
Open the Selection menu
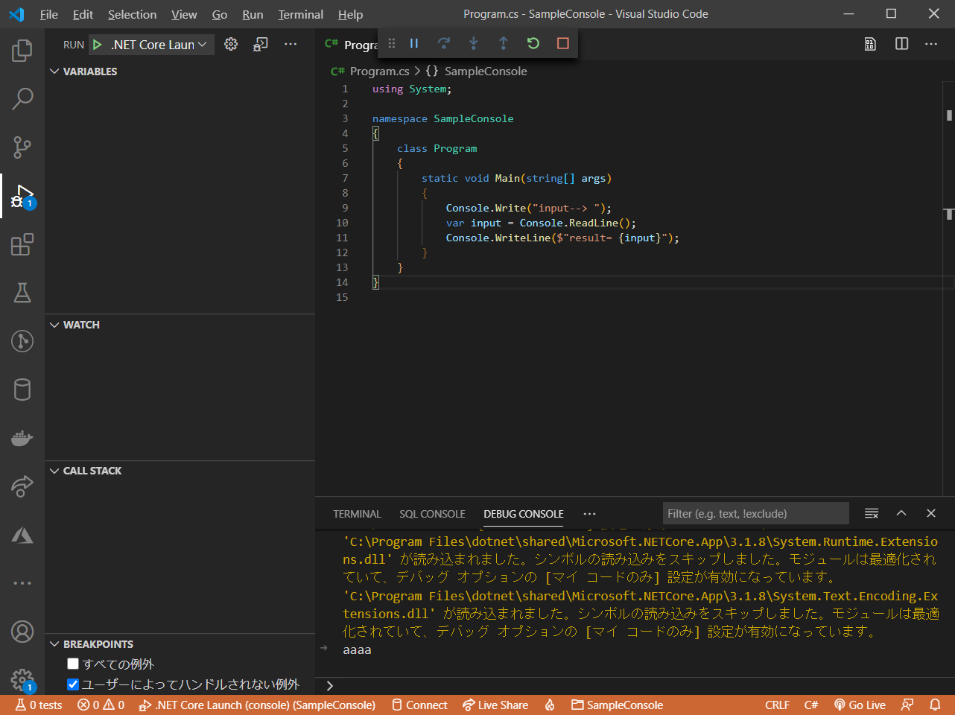[132, 14]
